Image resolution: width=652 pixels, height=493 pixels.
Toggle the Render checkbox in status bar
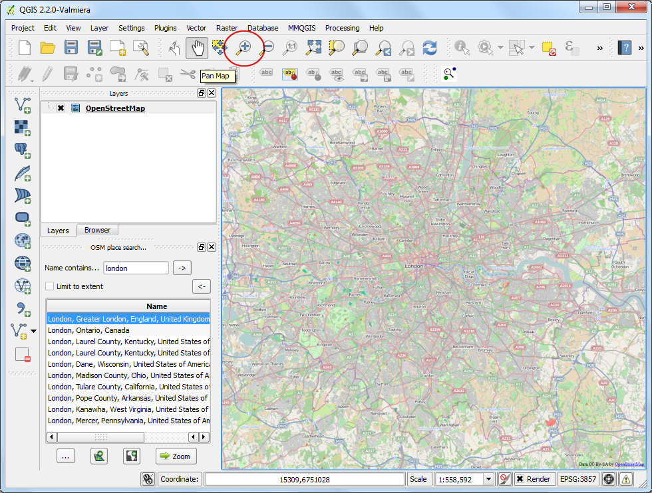coord(520,479)
